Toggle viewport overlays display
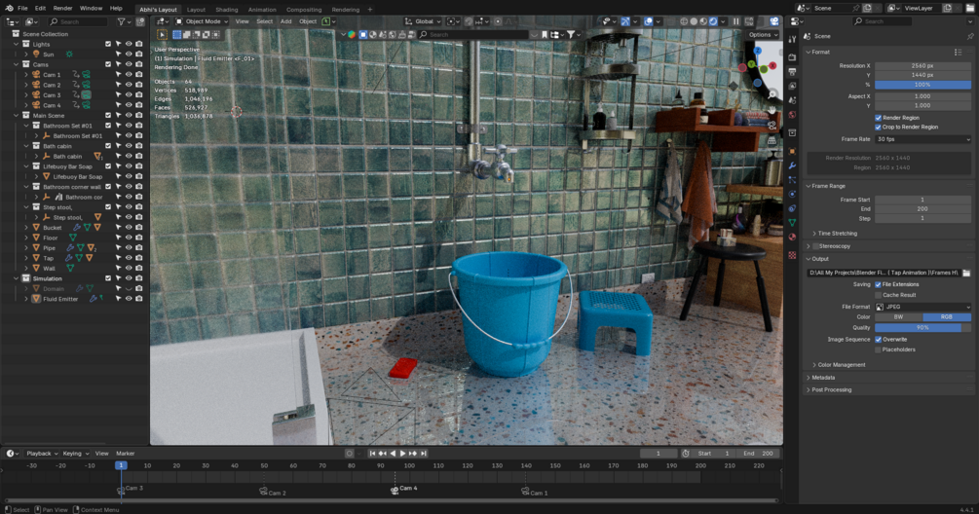The image size is (979, 514). pos(649,21)
